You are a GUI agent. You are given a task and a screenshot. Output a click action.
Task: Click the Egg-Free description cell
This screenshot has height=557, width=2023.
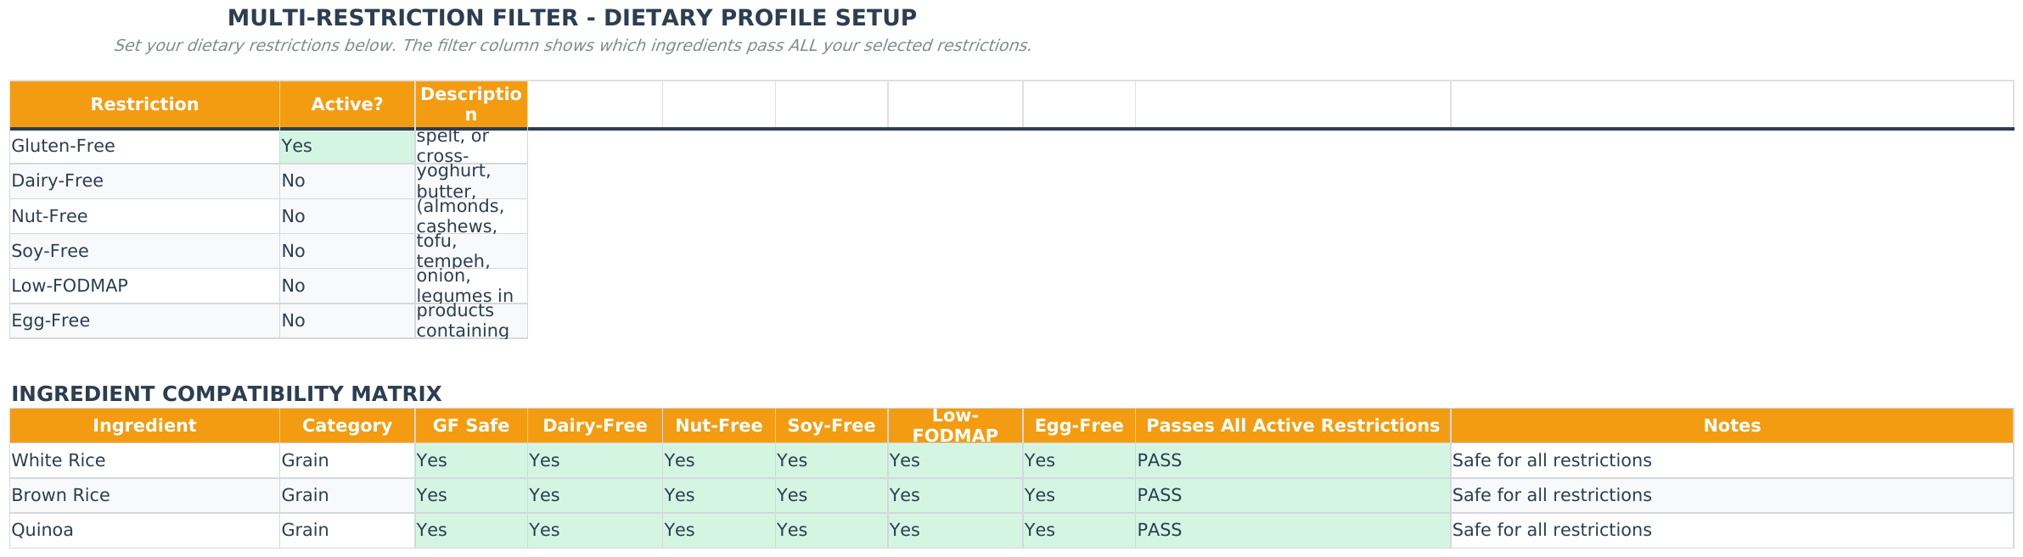coord(471,320)
